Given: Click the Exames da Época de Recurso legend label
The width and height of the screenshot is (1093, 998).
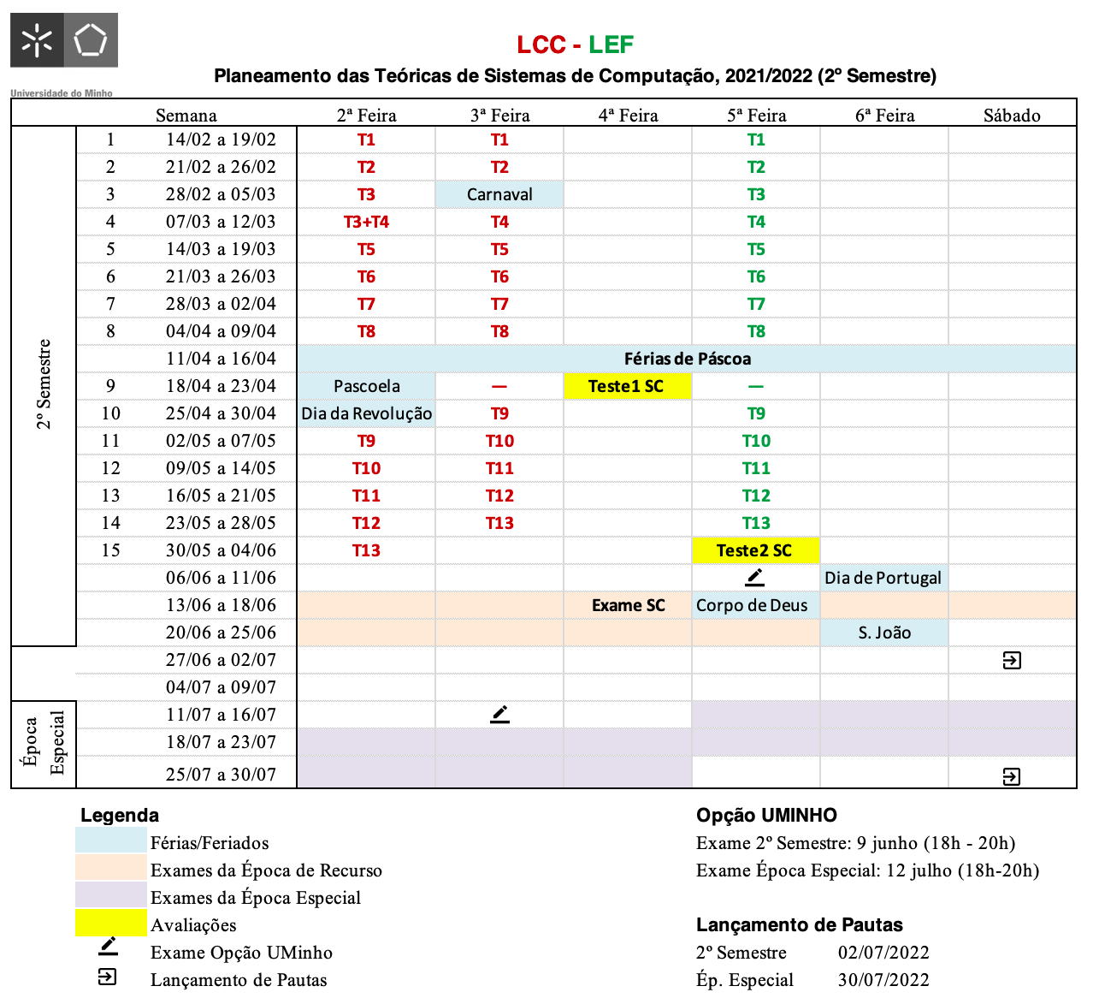Looking at the screenshot, I should (x=266, y=870).
